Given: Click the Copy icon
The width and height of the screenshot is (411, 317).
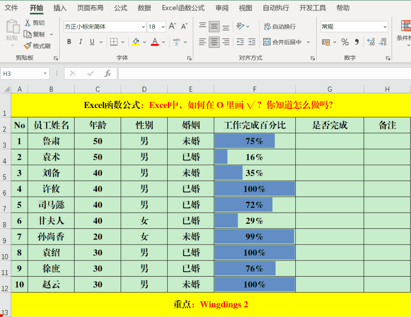Looking at the screenshot, I should (x=28, y=34).
